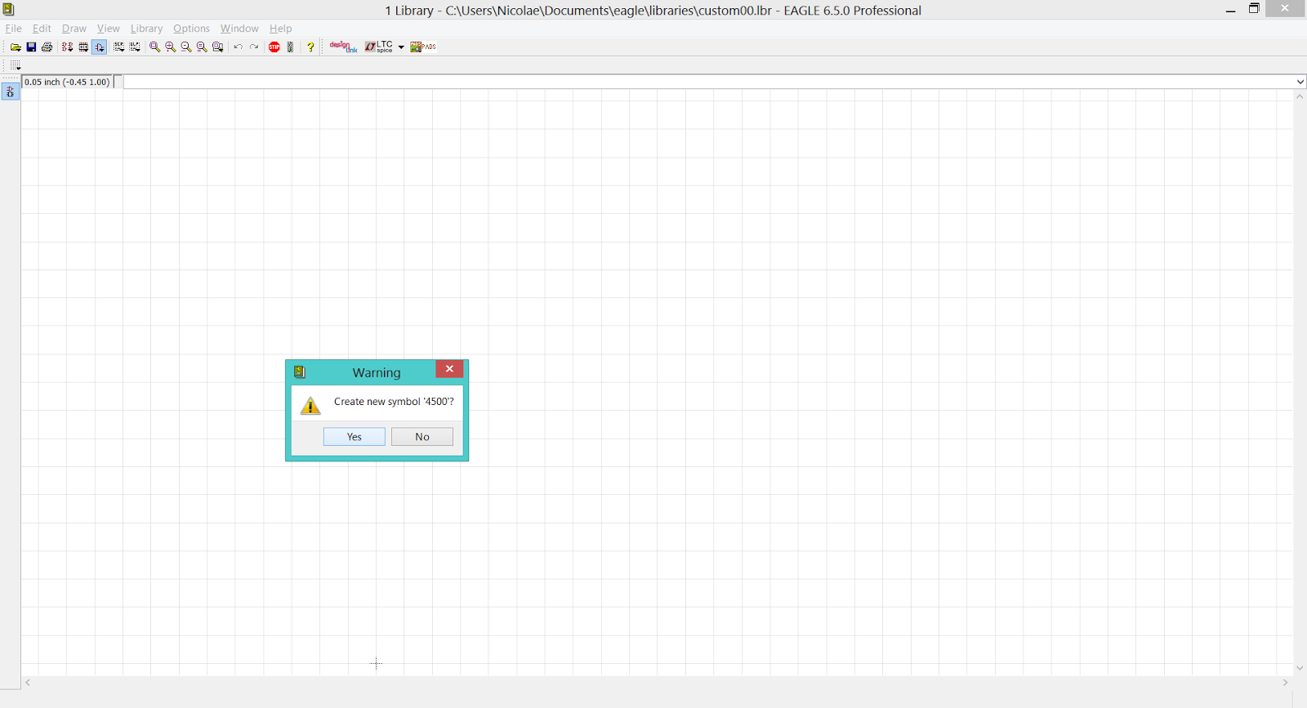Open the Edit menu
This screenshot has height=708, width=1307.
point(42,29)
